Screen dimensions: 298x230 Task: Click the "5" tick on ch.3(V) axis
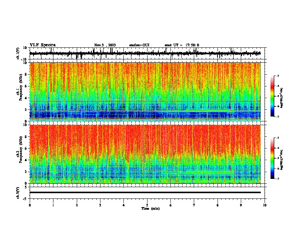(x=26, y=187)
